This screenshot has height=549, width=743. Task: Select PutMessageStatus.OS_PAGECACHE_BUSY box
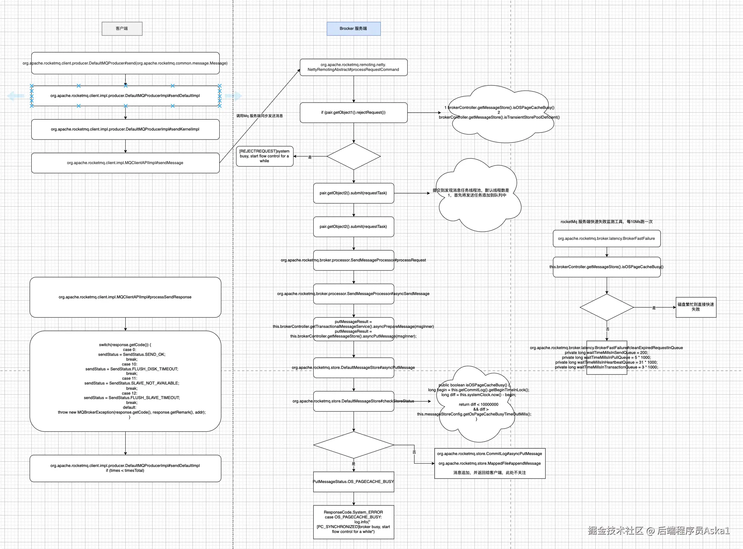(353, 482)
